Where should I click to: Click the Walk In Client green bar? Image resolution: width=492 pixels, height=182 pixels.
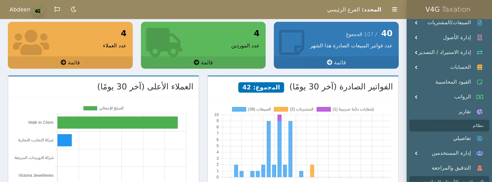117,123
